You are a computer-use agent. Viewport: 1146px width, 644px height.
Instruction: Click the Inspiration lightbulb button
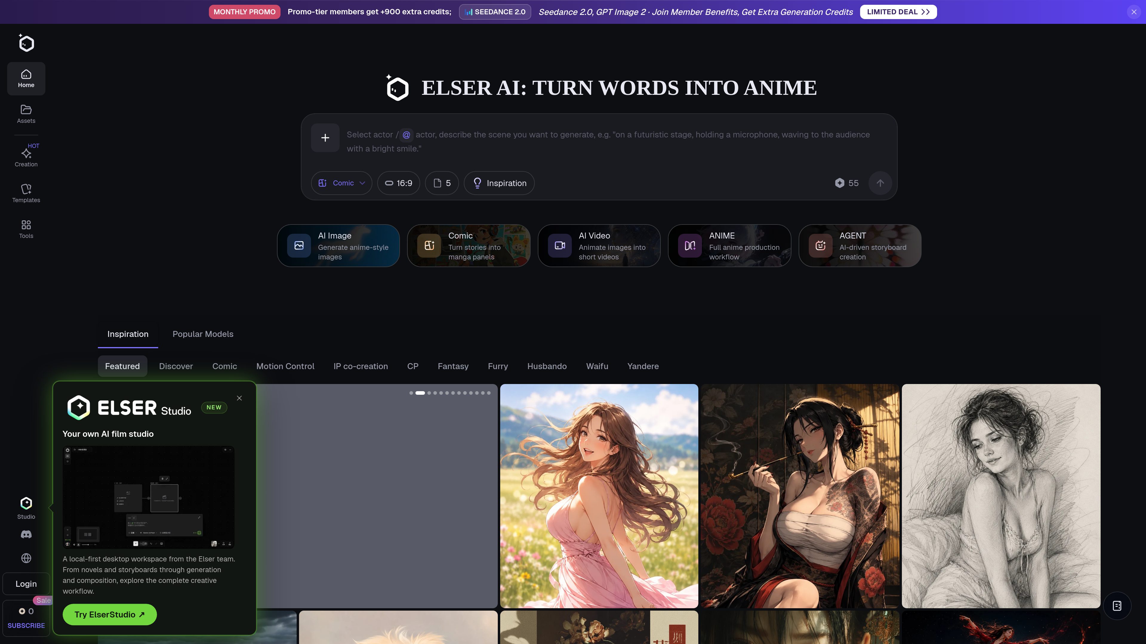(499, 183)
